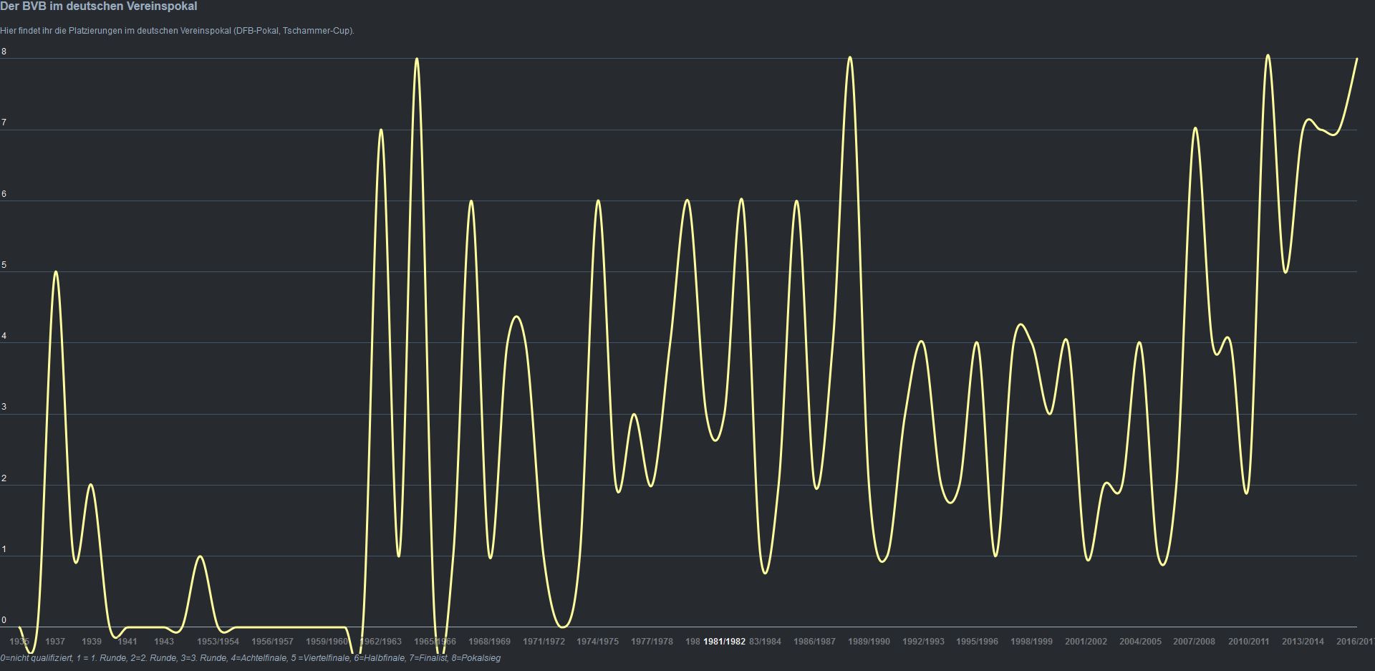
Task: Click the 1971/1972 season label
Action: click(x=544, y=642)
